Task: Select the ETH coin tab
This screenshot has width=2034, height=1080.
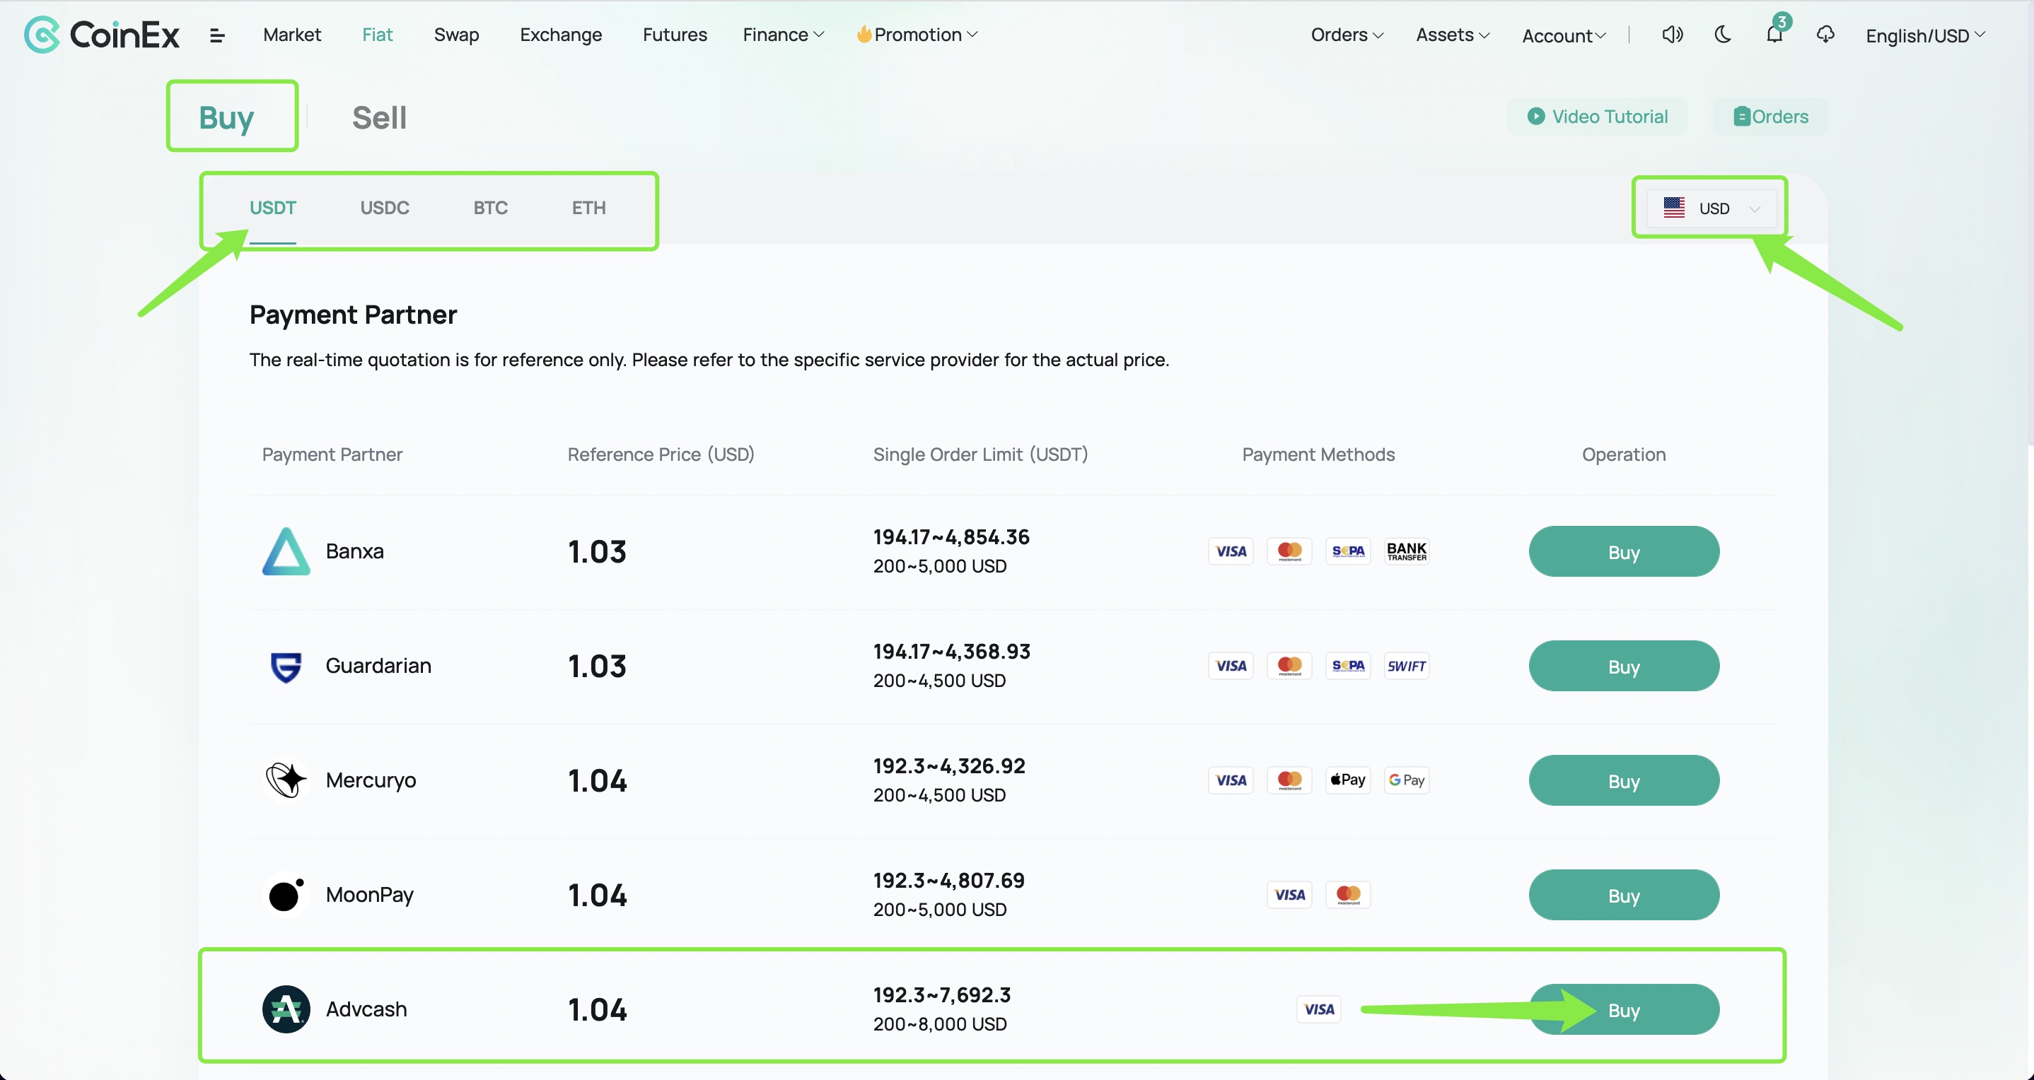Action: (588, 209)
